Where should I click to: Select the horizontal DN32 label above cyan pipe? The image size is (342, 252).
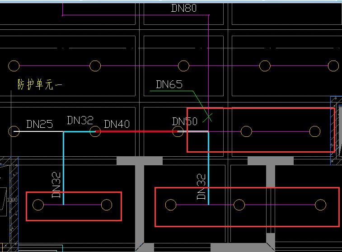coord(80,120)
